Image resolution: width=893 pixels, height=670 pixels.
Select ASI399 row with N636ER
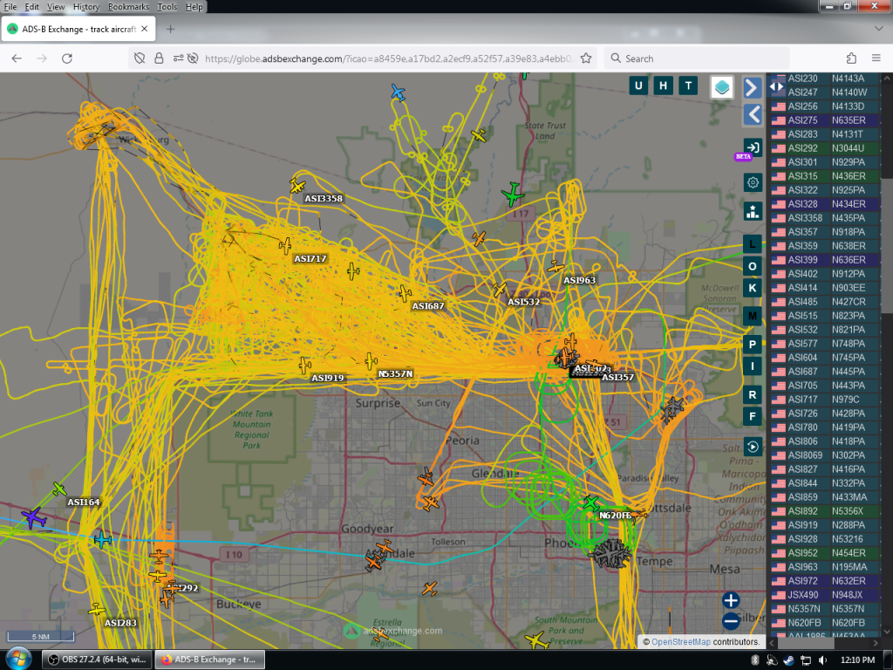(x=825, y=260)
